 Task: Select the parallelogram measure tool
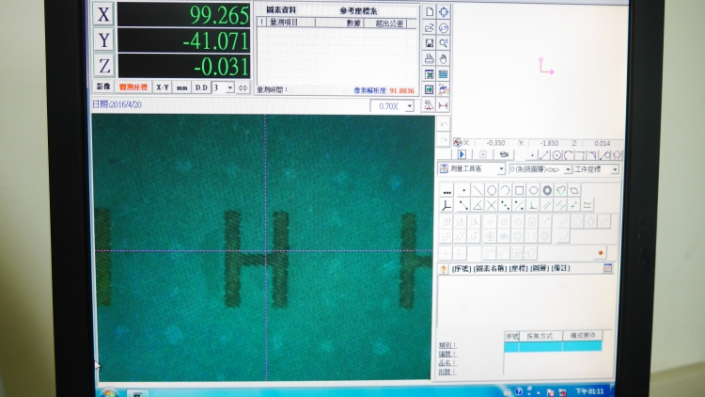coord(574,191)
